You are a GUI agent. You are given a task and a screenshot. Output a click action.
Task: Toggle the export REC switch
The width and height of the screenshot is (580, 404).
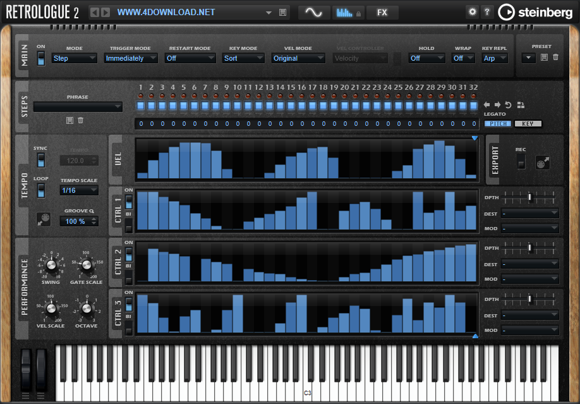pyautogui.click(x=521, y=161)
